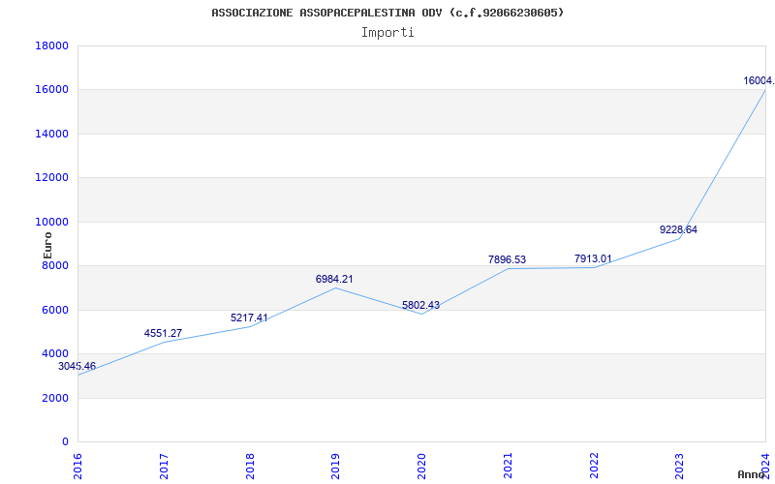Click the 2021 x-axis label
Viewport: 775px width, 484px height.
[508, 467]
